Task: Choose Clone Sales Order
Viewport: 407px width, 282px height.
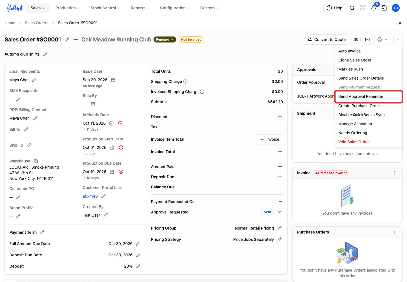Action: pyautogui.click(x=369, y=60)
